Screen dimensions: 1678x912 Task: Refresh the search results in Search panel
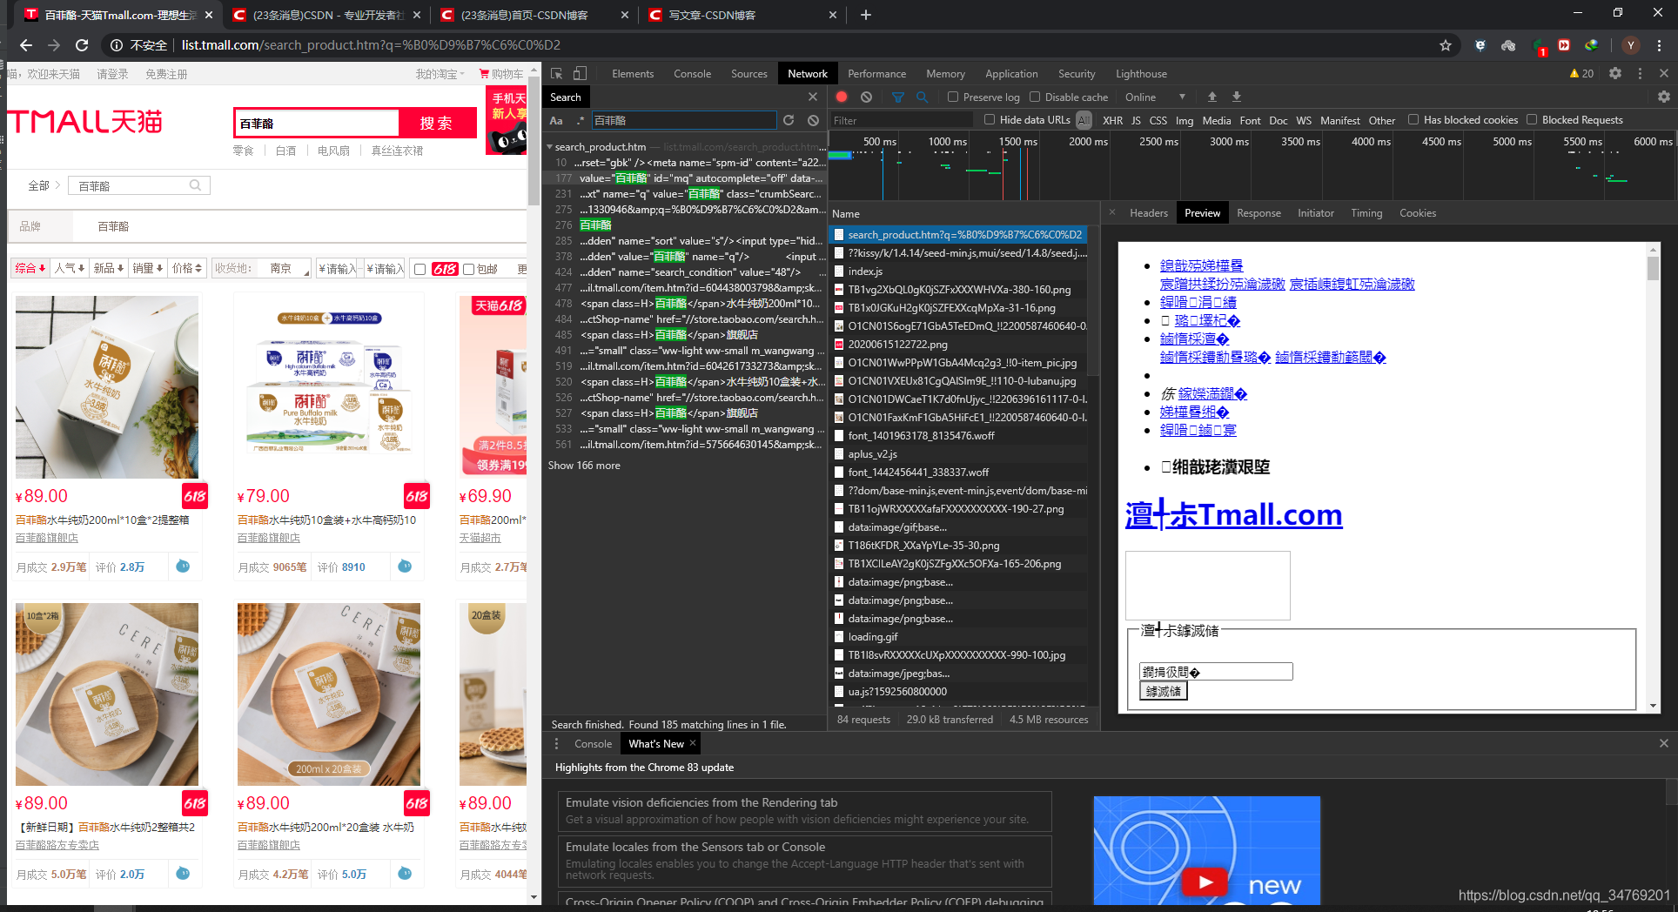(789, 120)
